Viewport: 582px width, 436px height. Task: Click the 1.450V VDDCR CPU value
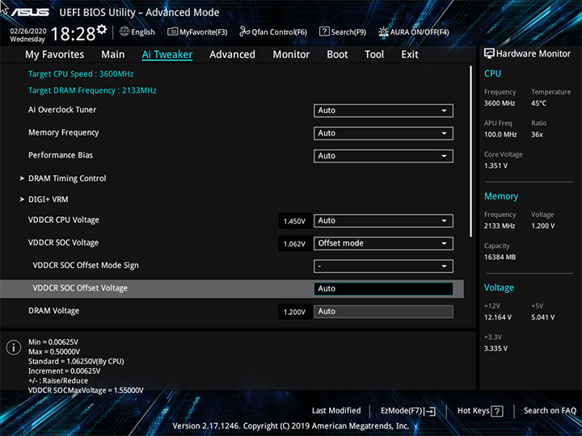point(294,221)
